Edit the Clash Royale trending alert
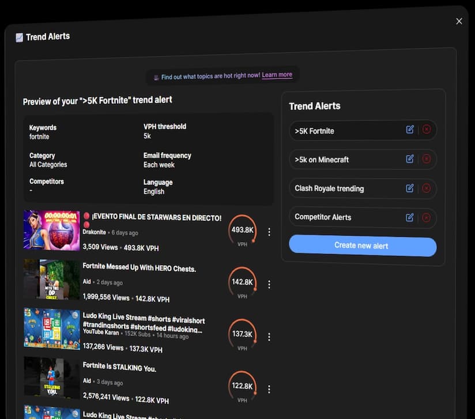Viewport: 475px width, 419px height. (x=410, y=188)
